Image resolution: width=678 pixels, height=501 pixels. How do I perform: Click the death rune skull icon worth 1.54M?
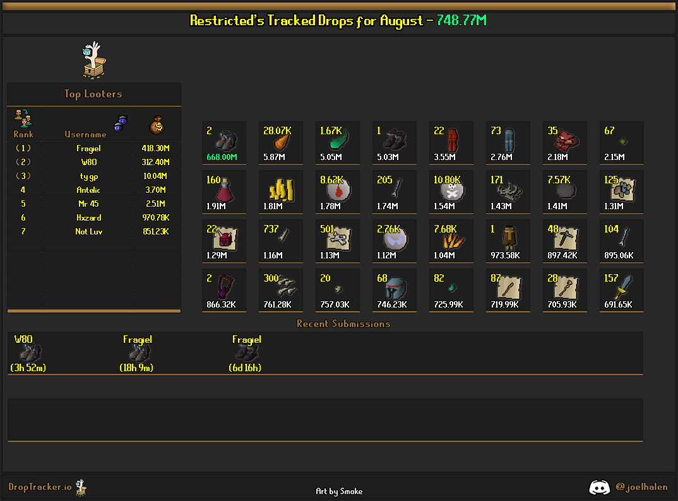452,190
